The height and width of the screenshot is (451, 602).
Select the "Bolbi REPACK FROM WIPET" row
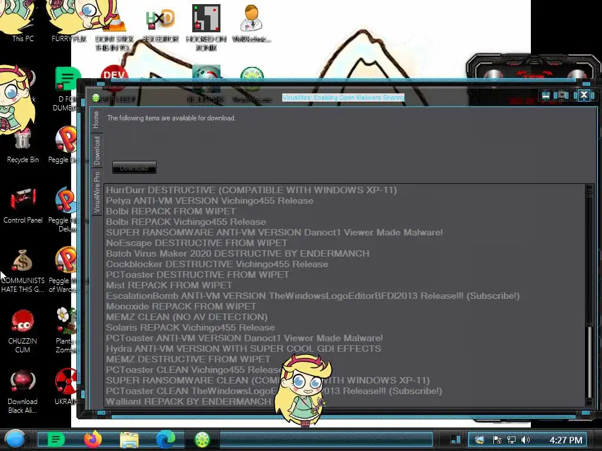click(x=345, y=211)
